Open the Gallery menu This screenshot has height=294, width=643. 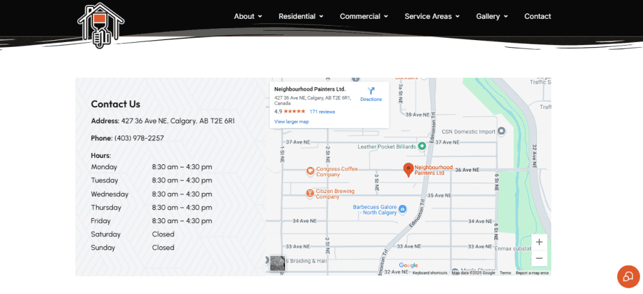click(x=492, y=16)
